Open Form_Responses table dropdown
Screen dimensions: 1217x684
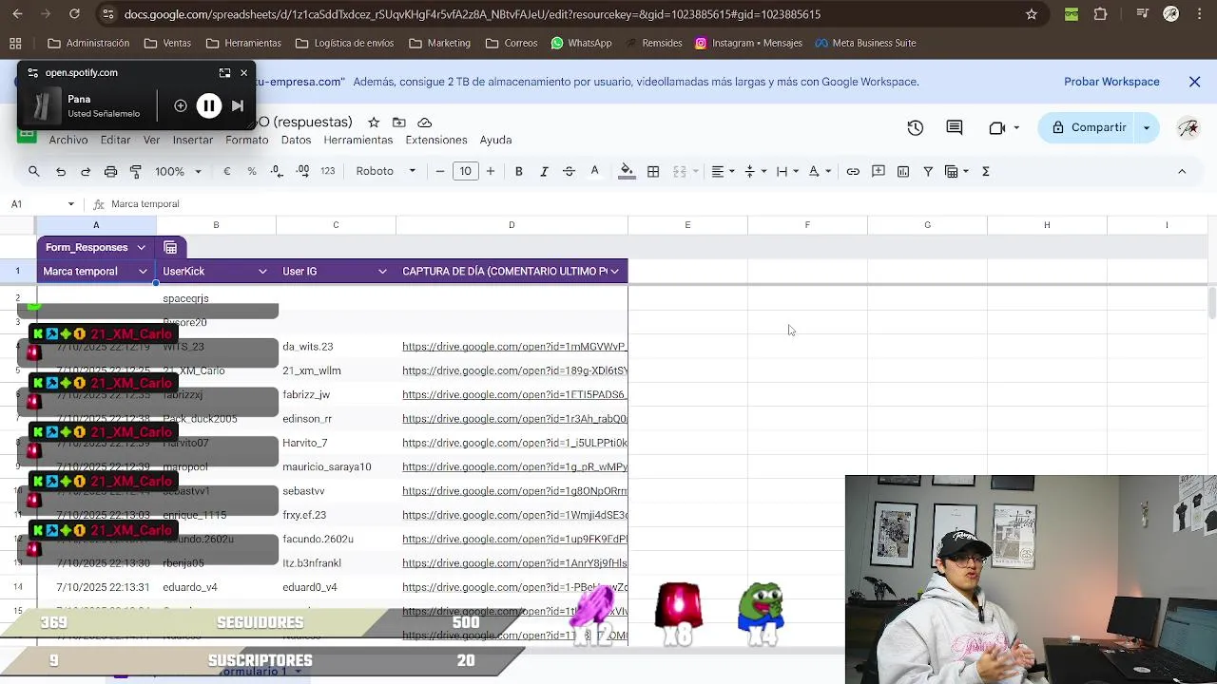[141, 247]
